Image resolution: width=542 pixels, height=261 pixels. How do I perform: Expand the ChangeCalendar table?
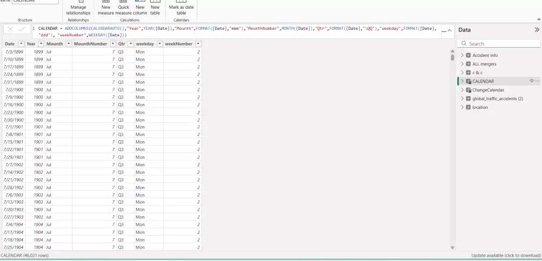pos(462,90)
